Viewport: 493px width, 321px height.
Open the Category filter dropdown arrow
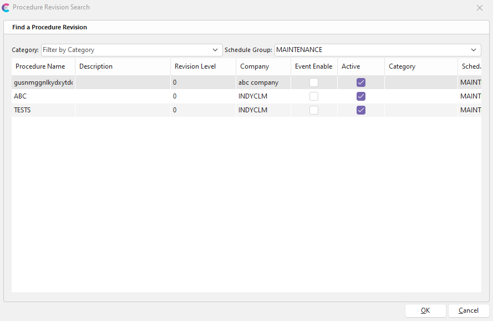click(216, 50)
